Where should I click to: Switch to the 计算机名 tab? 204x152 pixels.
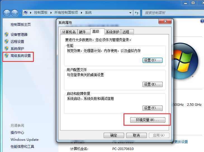pyautogui.click(x=69, y=32)
